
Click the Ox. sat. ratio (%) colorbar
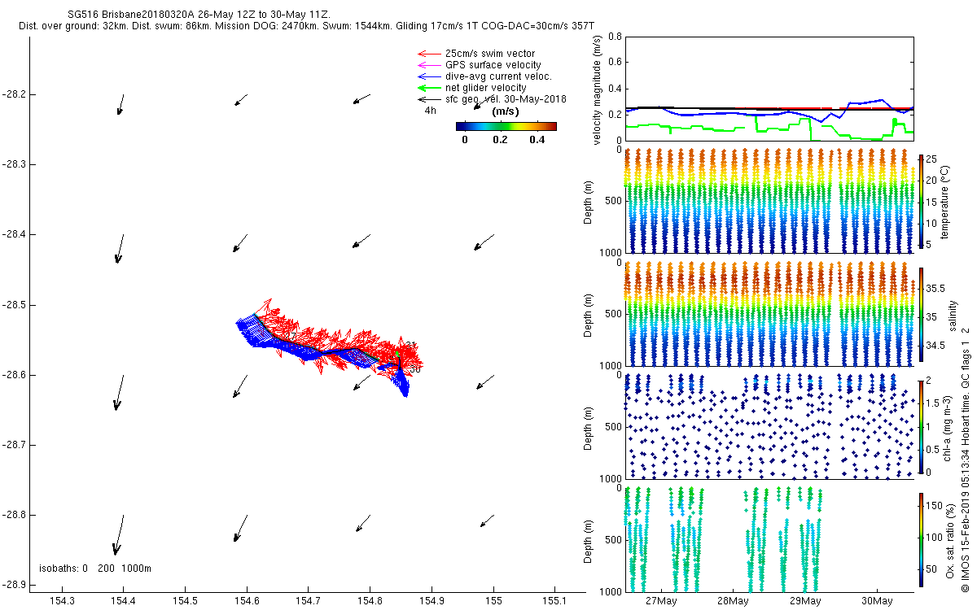click(921, 540)
